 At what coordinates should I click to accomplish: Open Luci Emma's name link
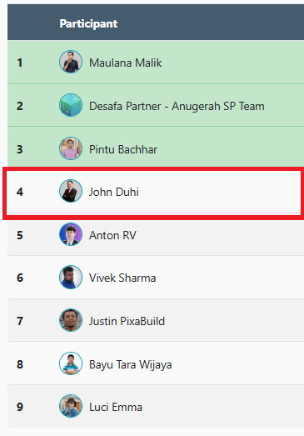click(x=116, y=408)
